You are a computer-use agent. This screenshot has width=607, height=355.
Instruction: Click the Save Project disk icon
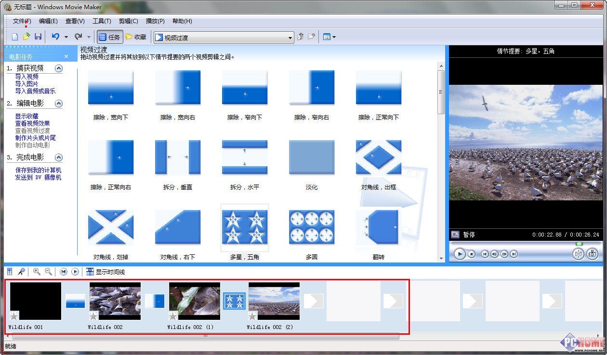pos(39,36)
